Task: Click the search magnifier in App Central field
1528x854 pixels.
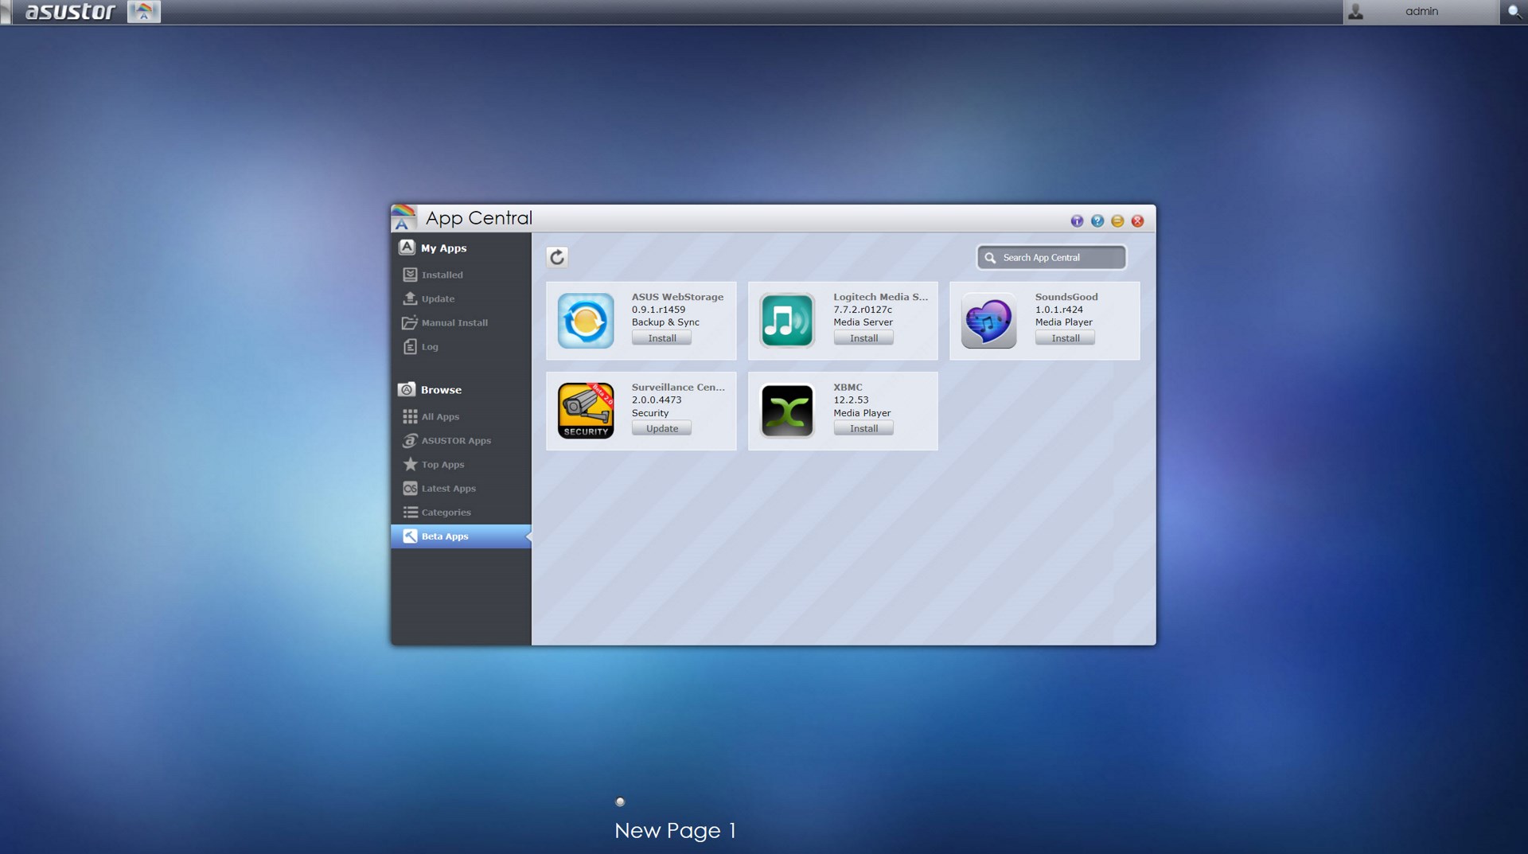Action: pos(990,258)
